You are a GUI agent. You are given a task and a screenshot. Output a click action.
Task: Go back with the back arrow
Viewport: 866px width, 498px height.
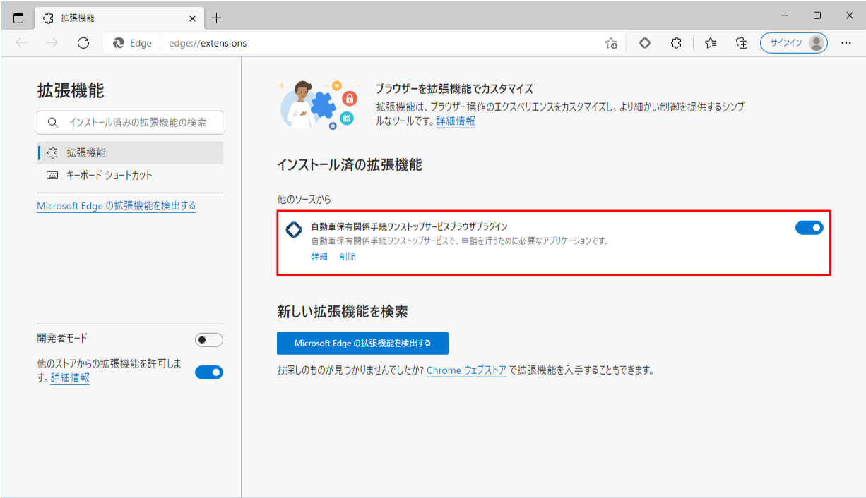(x=21, y=43)
